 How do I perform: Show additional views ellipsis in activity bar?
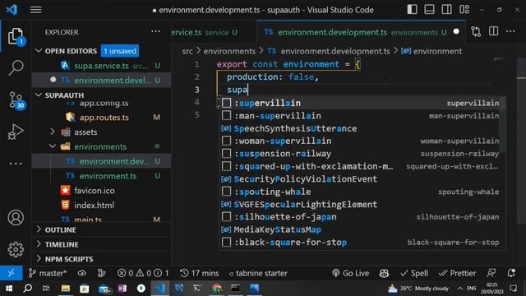[16, 164]
